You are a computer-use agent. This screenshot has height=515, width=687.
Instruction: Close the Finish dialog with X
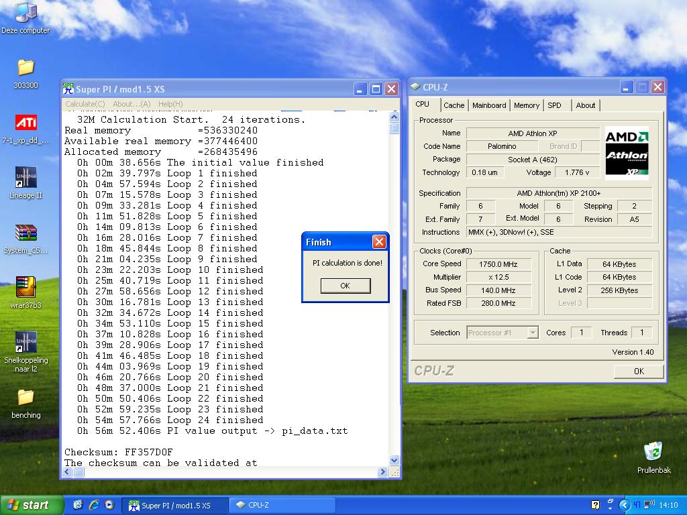coord(379,241)
